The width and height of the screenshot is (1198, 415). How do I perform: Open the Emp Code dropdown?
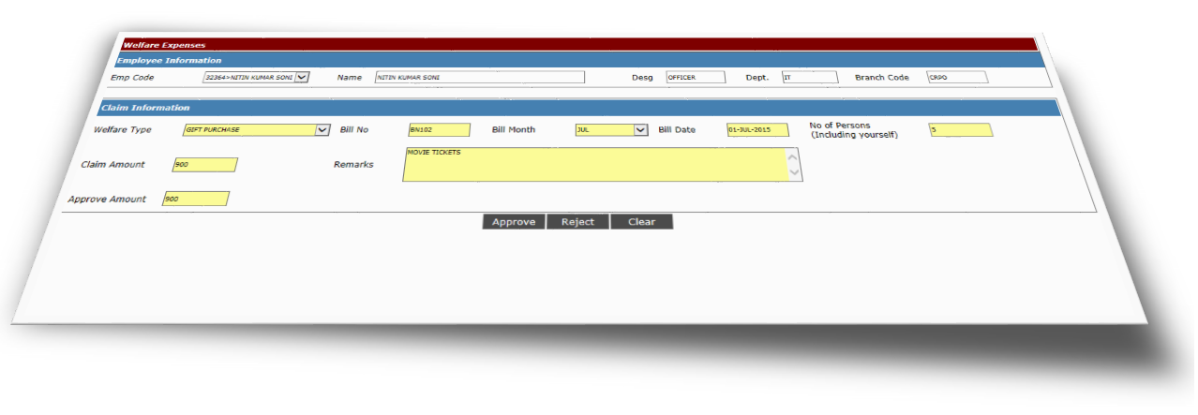[301, 78]
